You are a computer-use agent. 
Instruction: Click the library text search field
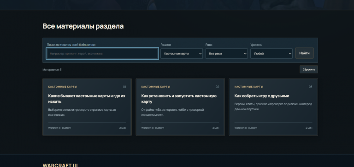[x=102, y=54]
